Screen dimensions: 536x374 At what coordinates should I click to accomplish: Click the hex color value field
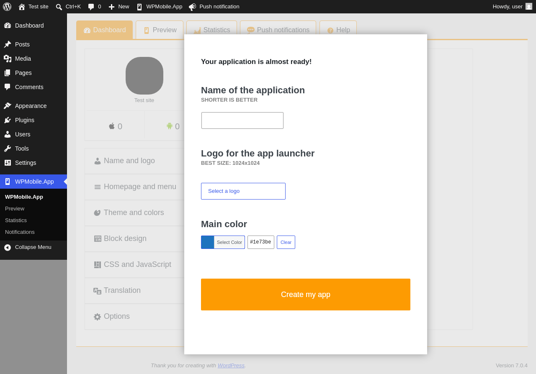[261, 242]
